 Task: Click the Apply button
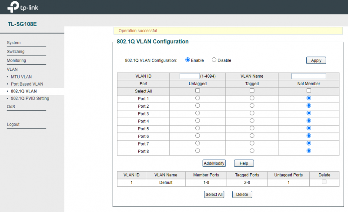click(316, 60)
